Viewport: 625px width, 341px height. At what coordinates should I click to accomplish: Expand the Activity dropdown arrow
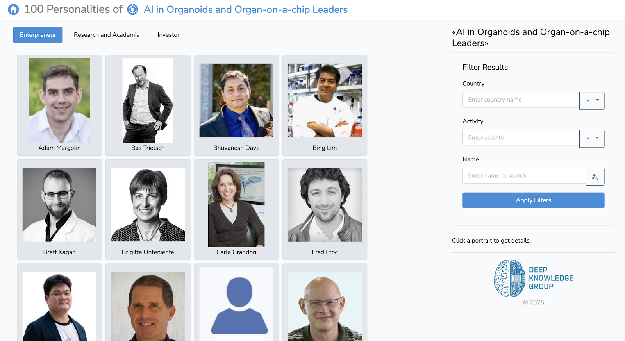592,139
